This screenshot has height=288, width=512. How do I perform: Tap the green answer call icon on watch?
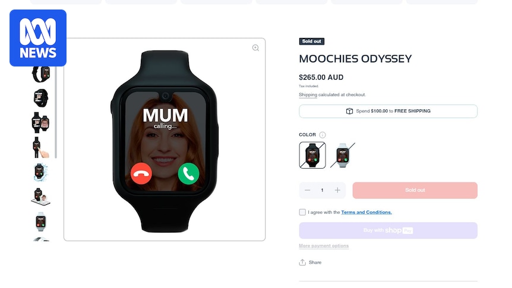click(x=188, y=173)
